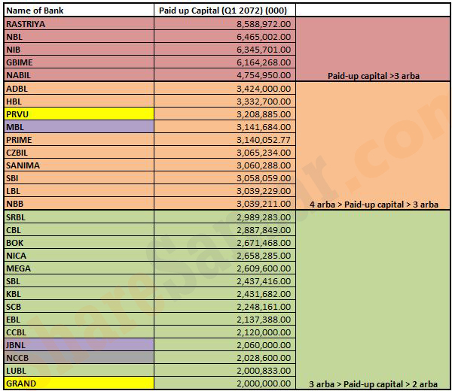The width and height of the screenshot is (452, 391).
Task: Click the value 2,431,682.00
Action: tap(264, 294)
